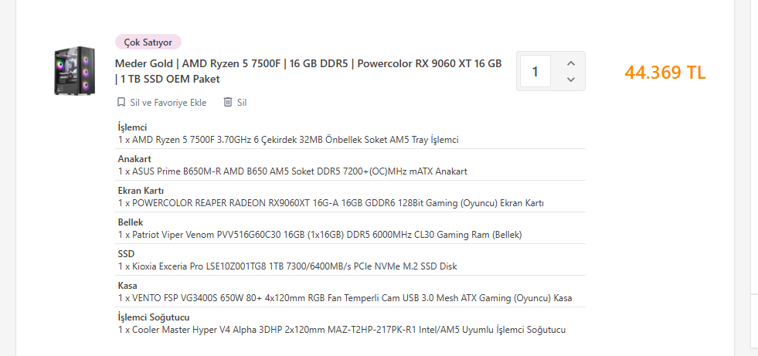Screen dimensions: 758x356
Task: Select the POWERCOLOR REAPER RADEON RX9060XT line
Action: point(331,203)
